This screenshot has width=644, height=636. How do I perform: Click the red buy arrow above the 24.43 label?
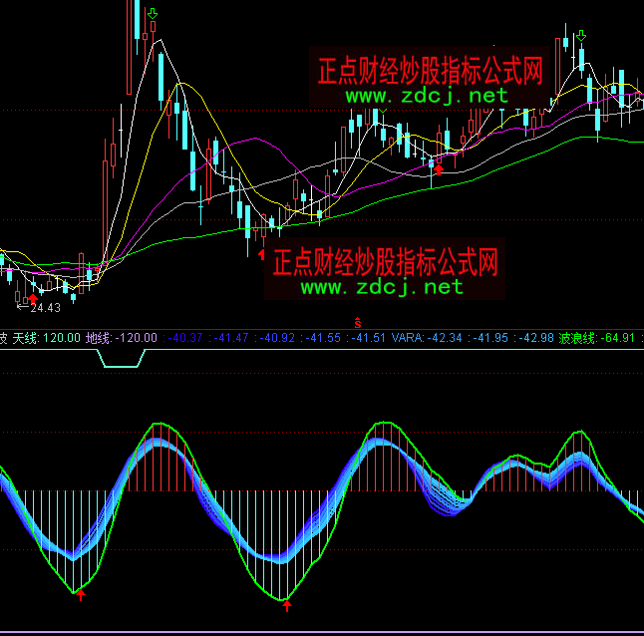point(33,297)
